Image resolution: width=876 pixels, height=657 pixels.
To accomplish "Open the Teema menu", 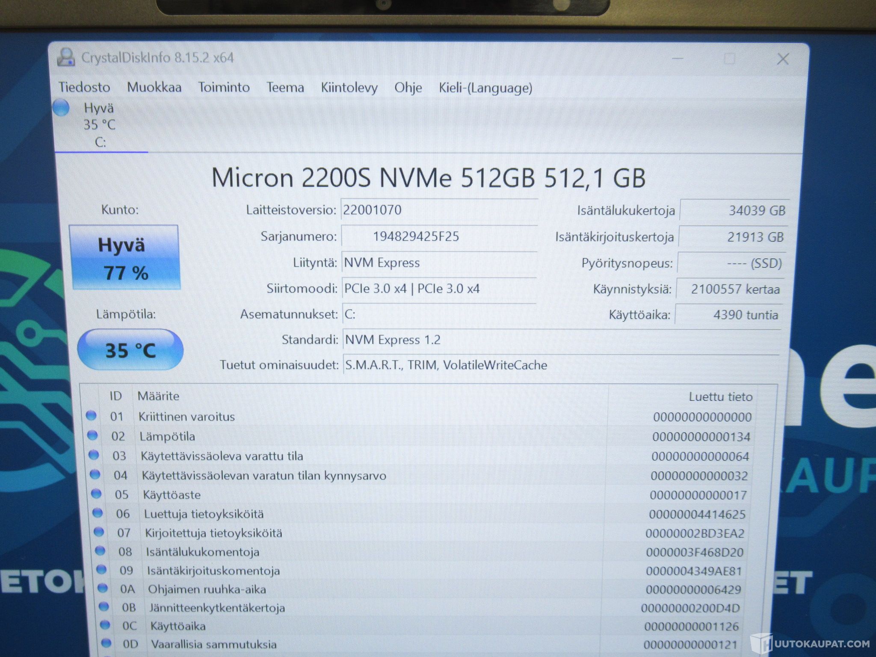I will tap(285, 88).
